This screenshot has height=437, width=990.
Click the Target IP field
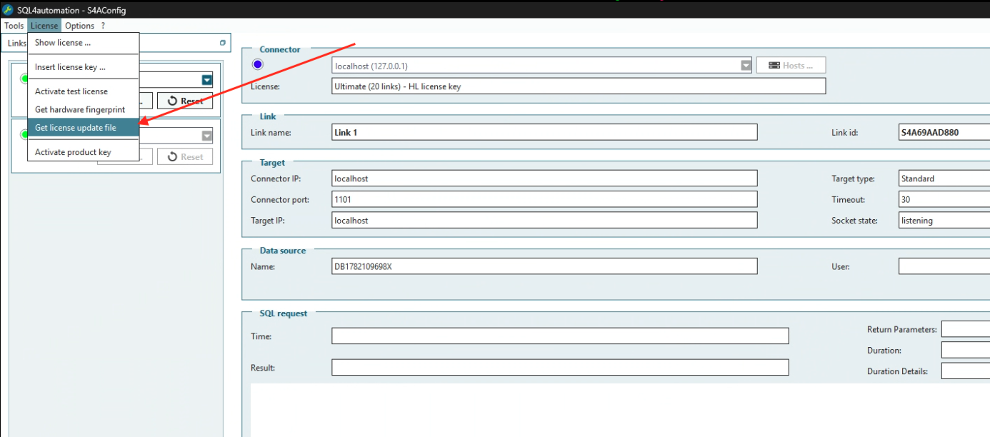(544, 221)
